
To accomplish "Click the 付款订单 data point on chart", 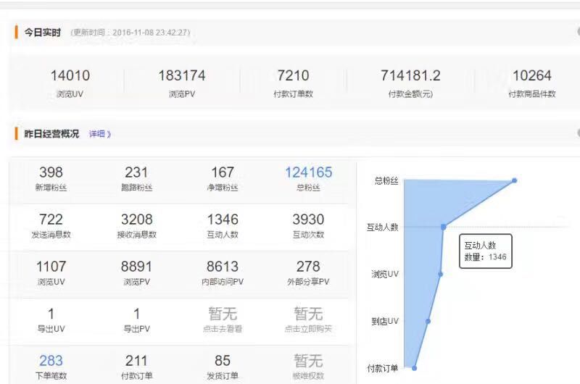I will [x=414, y=368].
